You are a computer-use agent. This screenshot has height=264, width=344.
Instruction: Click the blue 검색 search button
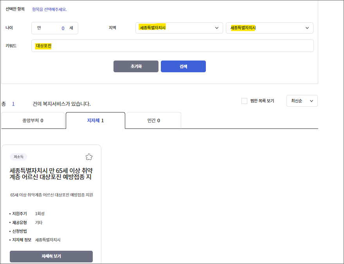[x=183, y=66]
